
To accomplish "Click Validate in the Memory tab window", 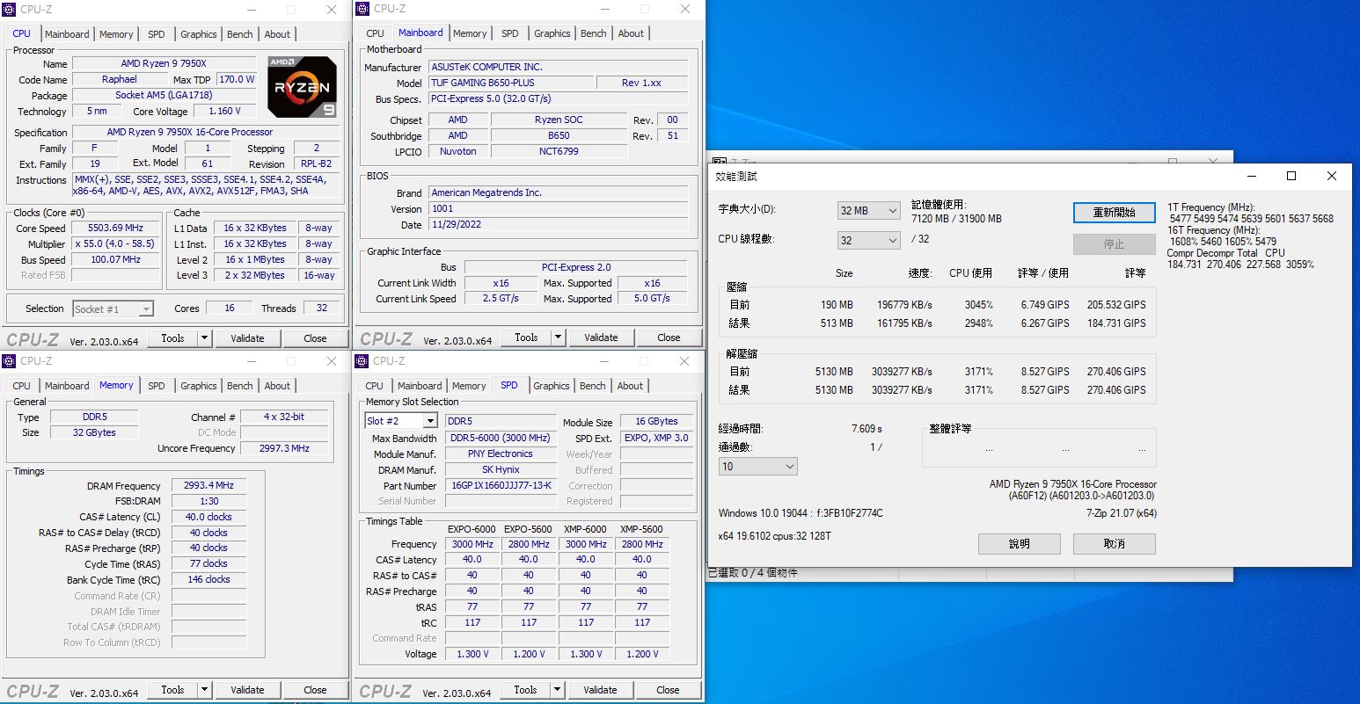I will 247,690.
